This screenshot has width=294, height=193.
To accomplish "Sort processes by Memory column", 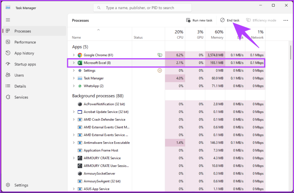I will [215, 34].
